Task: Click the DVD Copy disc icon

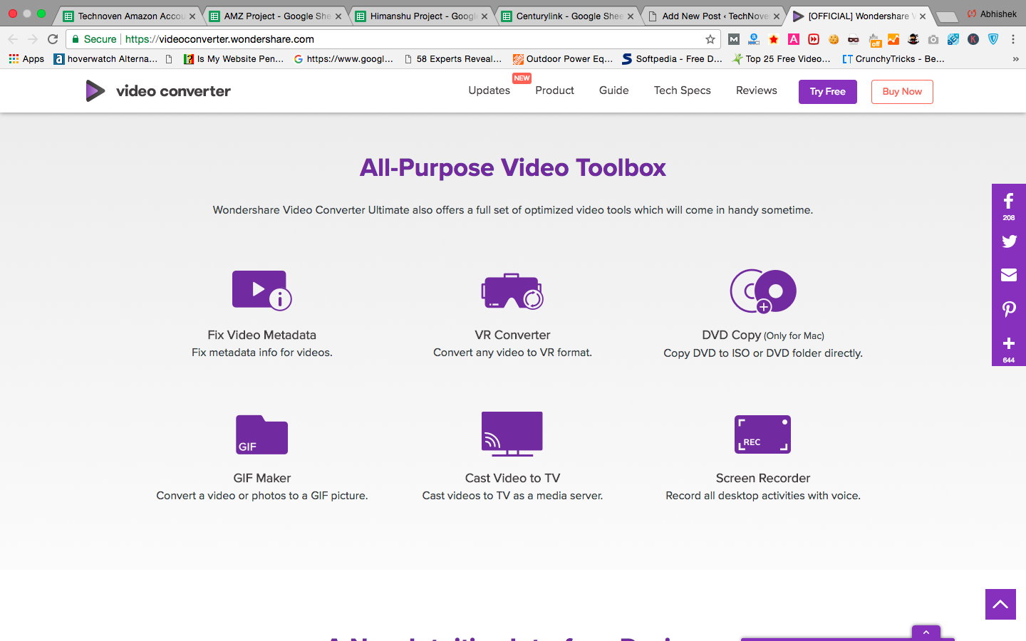Action: [763, 291]
